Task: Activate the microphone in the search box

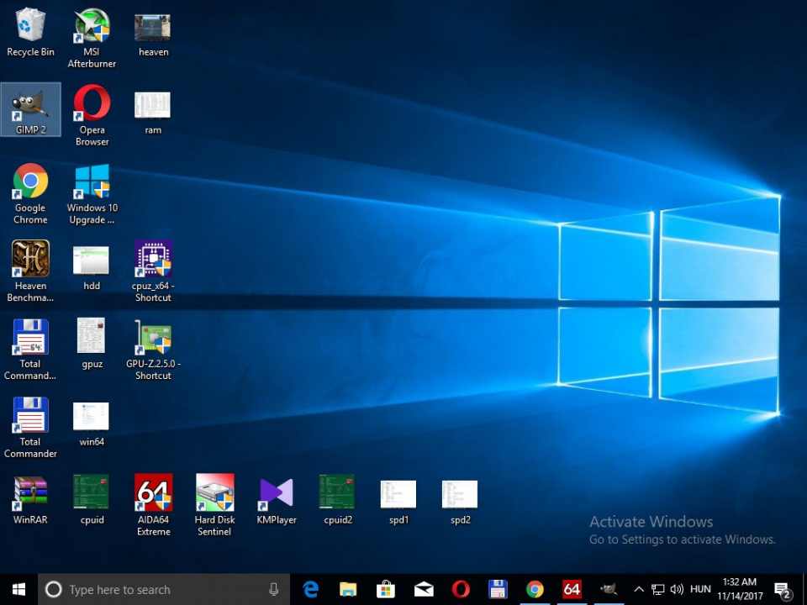Action: pos(274,589)
